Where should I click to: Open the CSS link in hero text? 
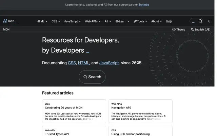tap(72, 63)
